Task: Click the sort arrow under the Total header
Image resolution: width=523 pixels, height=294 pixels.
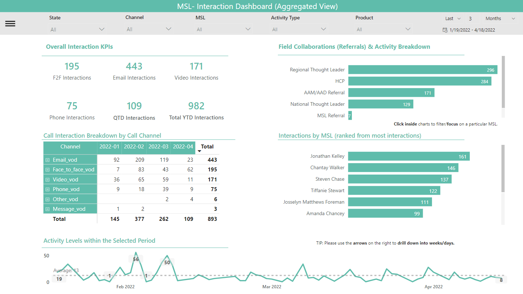Action: point(199,151)
